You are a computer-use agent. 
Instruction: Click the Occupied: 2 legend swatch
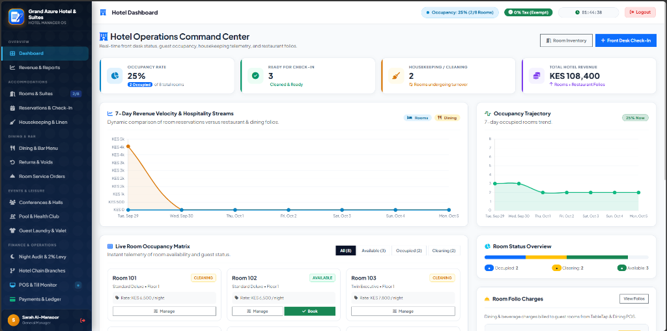[489, 268]
